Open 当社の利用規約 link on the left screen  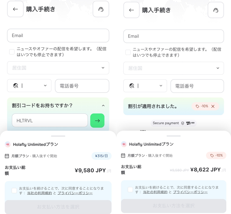click(40, 193)
